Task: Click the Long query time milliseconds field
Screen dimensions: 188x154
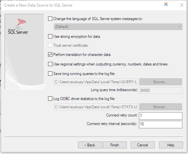Action: [161, 90]
